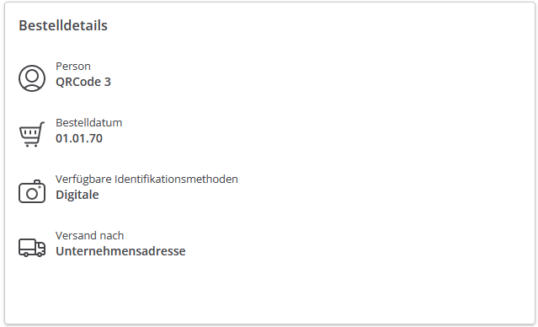Click the shopping cart icon
This screenshot has height=327, width=538.
tap(32, 134)
